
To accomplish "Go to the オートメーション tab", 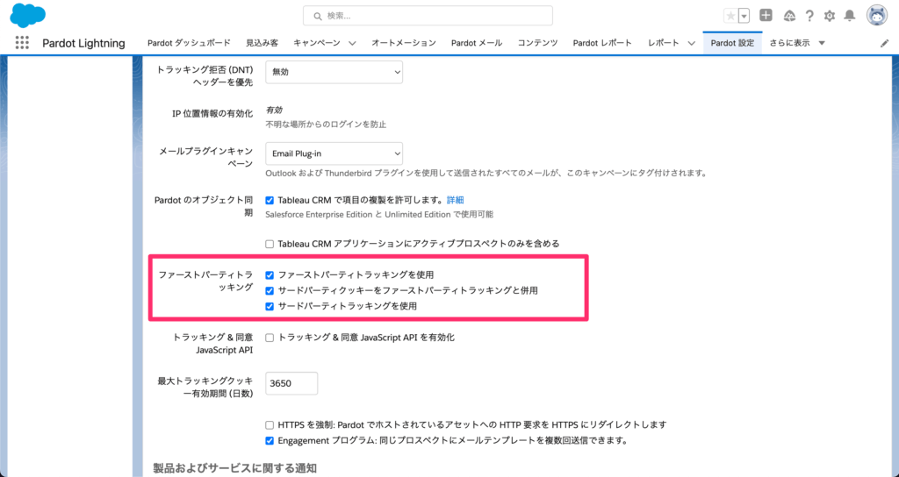I will coord(404,43).
